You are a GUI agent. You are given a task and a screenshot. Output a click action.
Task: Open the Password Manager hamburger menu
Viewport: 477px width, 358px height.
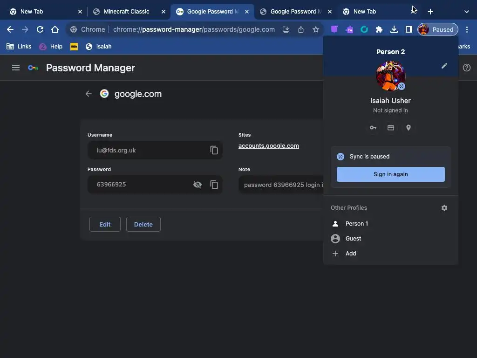16,68
